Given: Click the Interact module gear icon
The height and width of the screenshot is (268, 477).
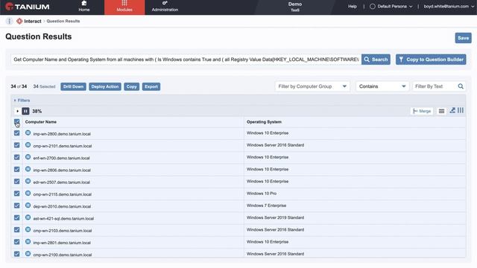Looking at the screenshot, I should pos(19,21).
